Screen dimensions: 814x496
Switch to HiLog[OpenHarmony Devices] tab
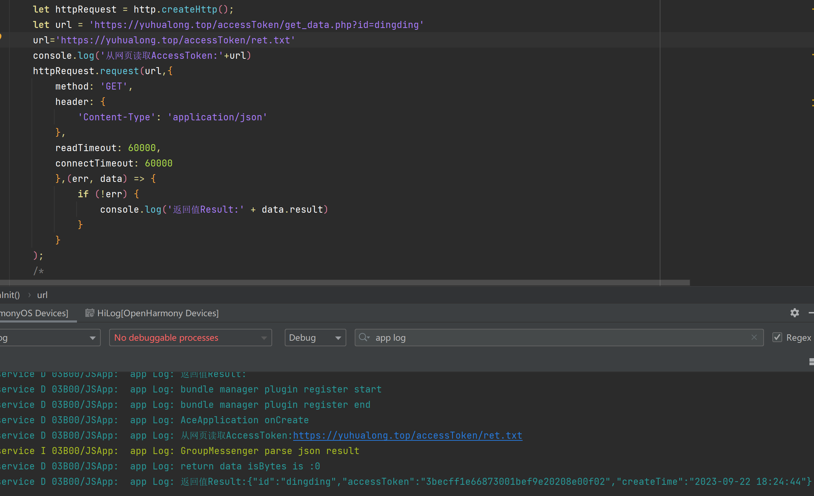[153, 313]
